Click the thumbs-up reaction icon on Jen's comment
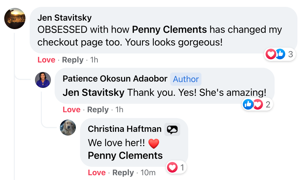This screenshot has width=303, height=180. point(280,54)
